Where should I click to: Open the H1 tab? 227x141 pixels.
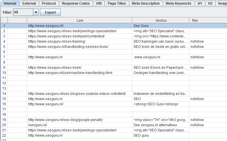(200, 3)
